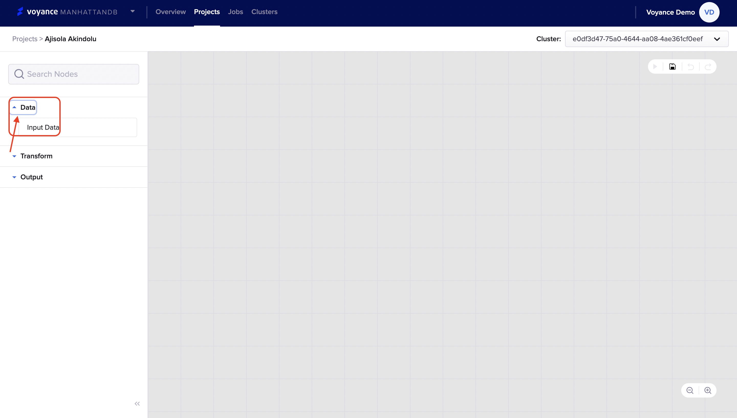The width and height of the screenshot is (737, 418).
Task: Click the Projects breadcrumb link
Action: pyautogui.click(x=25, y=39)
